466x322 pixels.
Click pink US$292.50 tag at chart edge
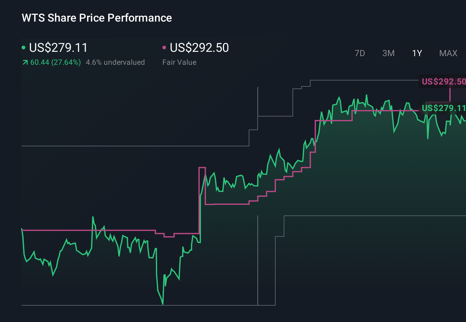tap(443, 81)
